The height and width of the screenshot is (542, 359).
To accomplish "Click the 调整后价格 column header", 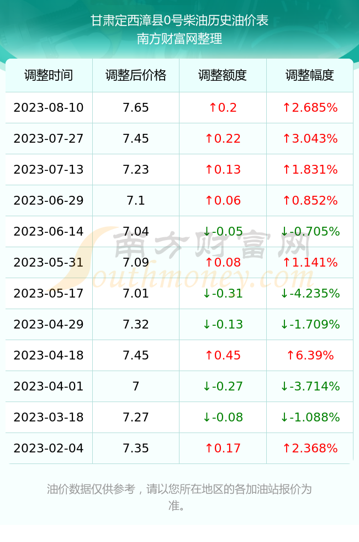I will tap(136, 75).
